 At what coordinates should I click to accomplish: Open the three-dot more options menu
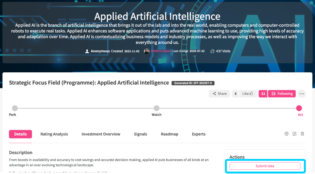coord(301,94)
